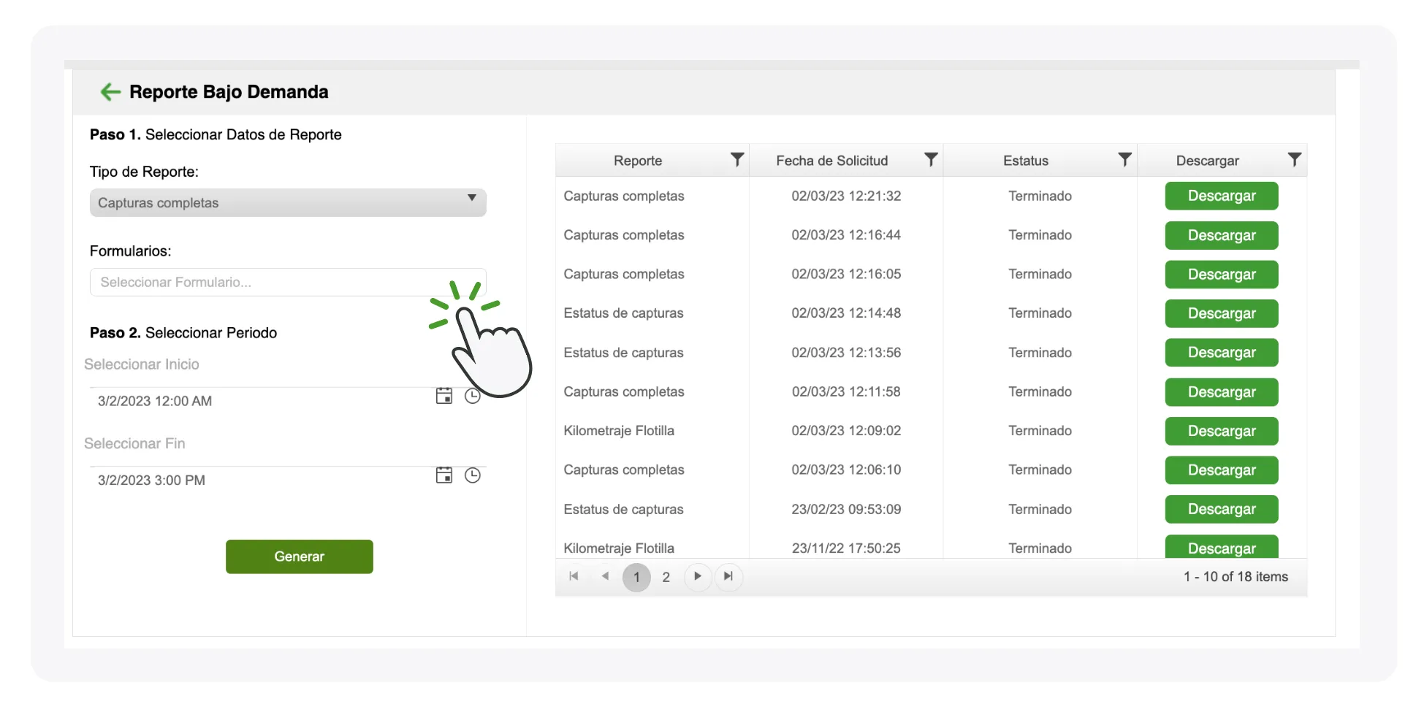Select page 1 in the pager
The image size is (1416, 704).
point(636,577)
